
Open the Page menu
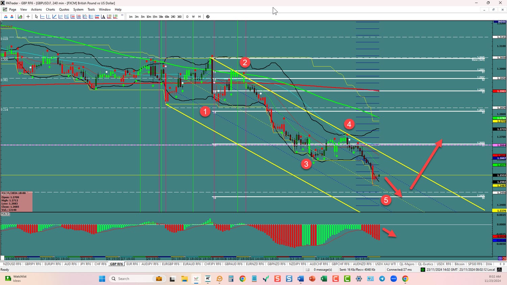click(x=13, y=9)
